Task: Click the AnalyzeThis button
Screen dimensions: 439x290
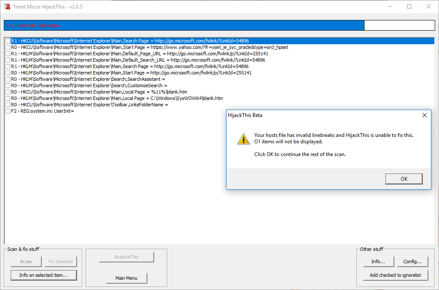Action: 126,257
